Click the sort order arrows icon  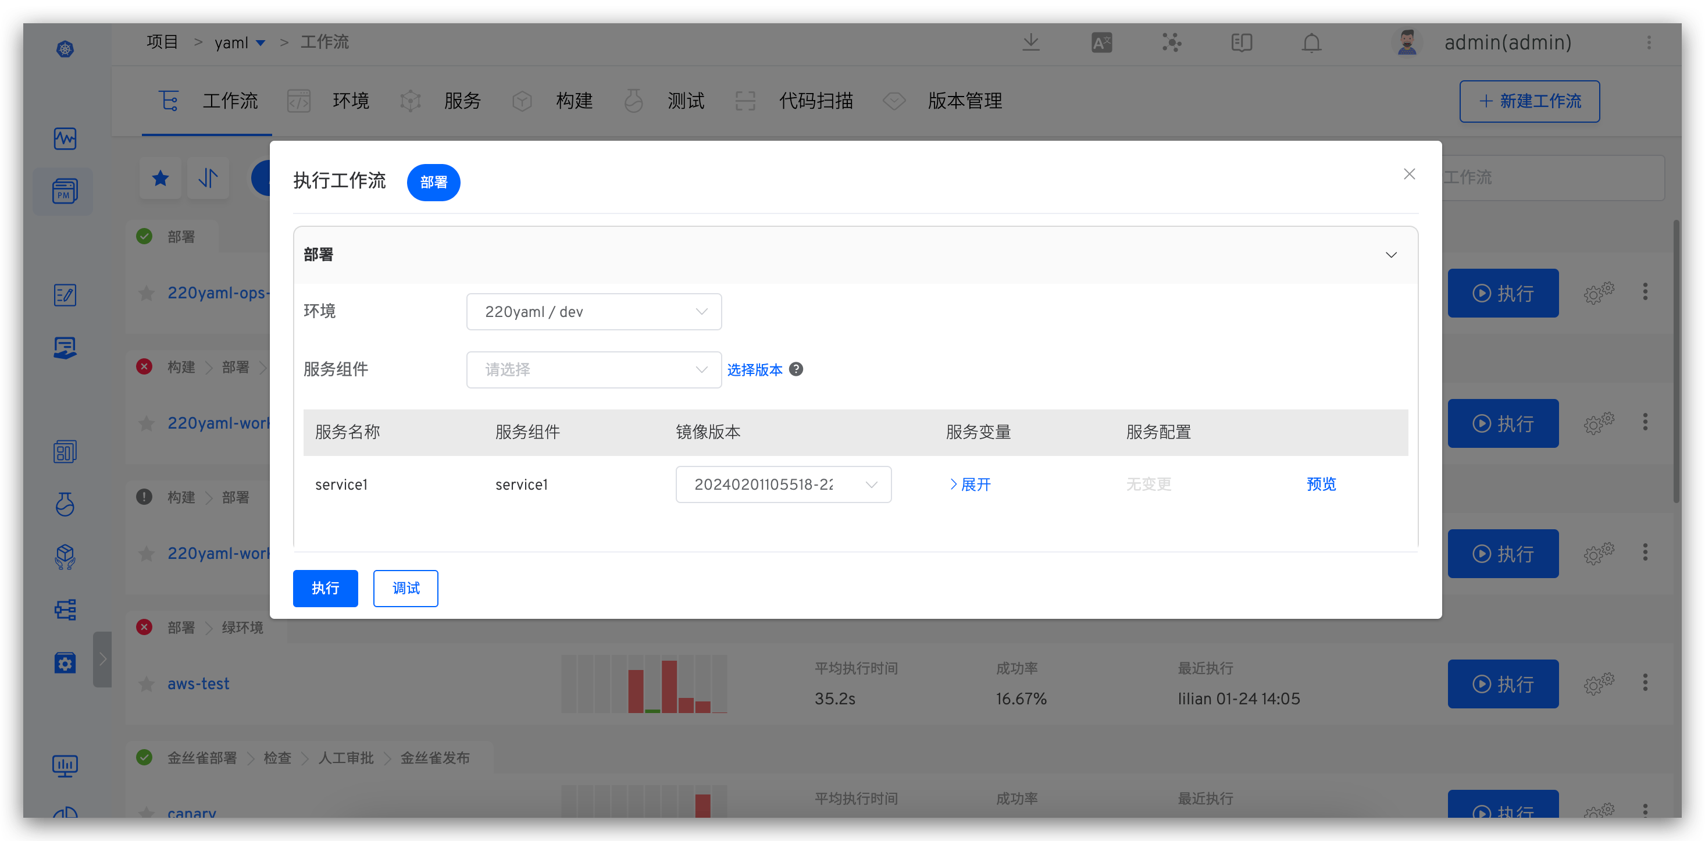208,178
